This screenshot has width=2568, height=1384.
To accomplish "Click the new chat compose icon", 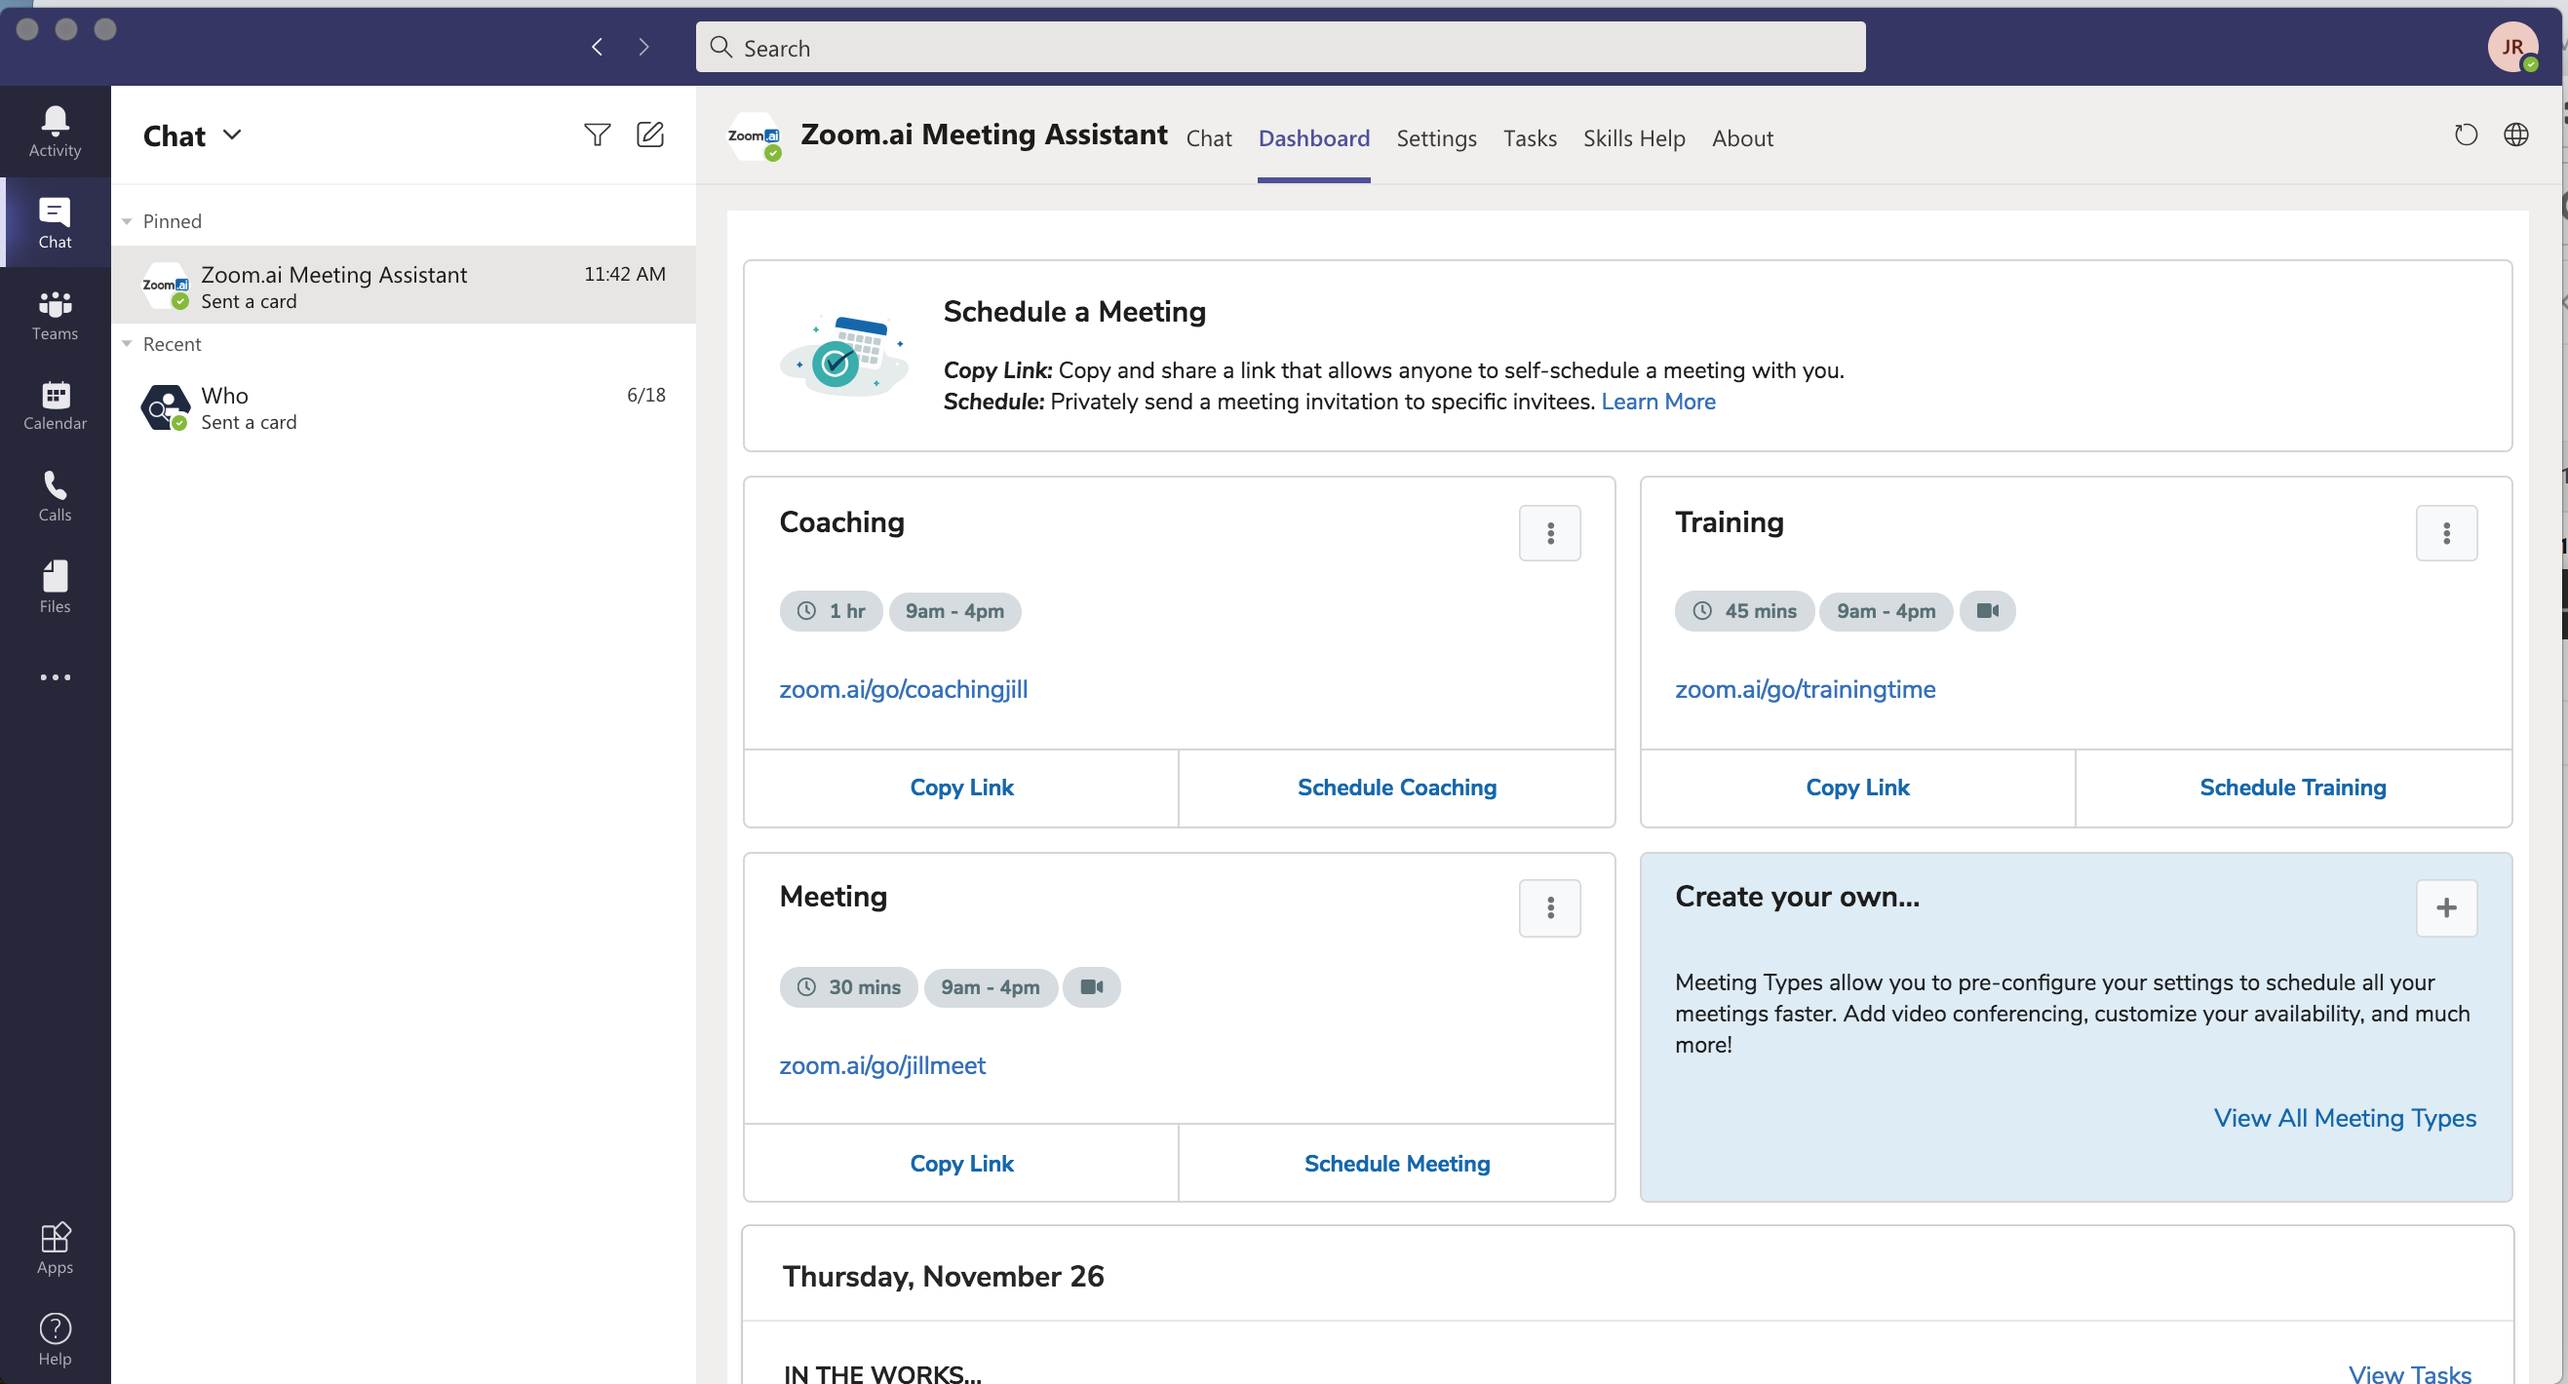I will point(650,135).
